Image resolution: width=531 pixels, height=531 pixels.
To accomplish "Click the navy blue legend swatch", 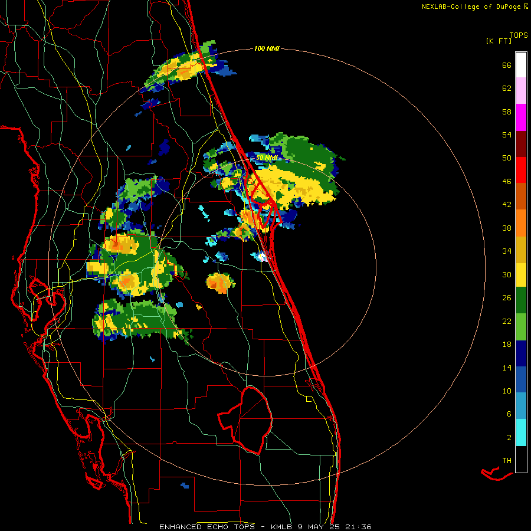I will (521, 353).
